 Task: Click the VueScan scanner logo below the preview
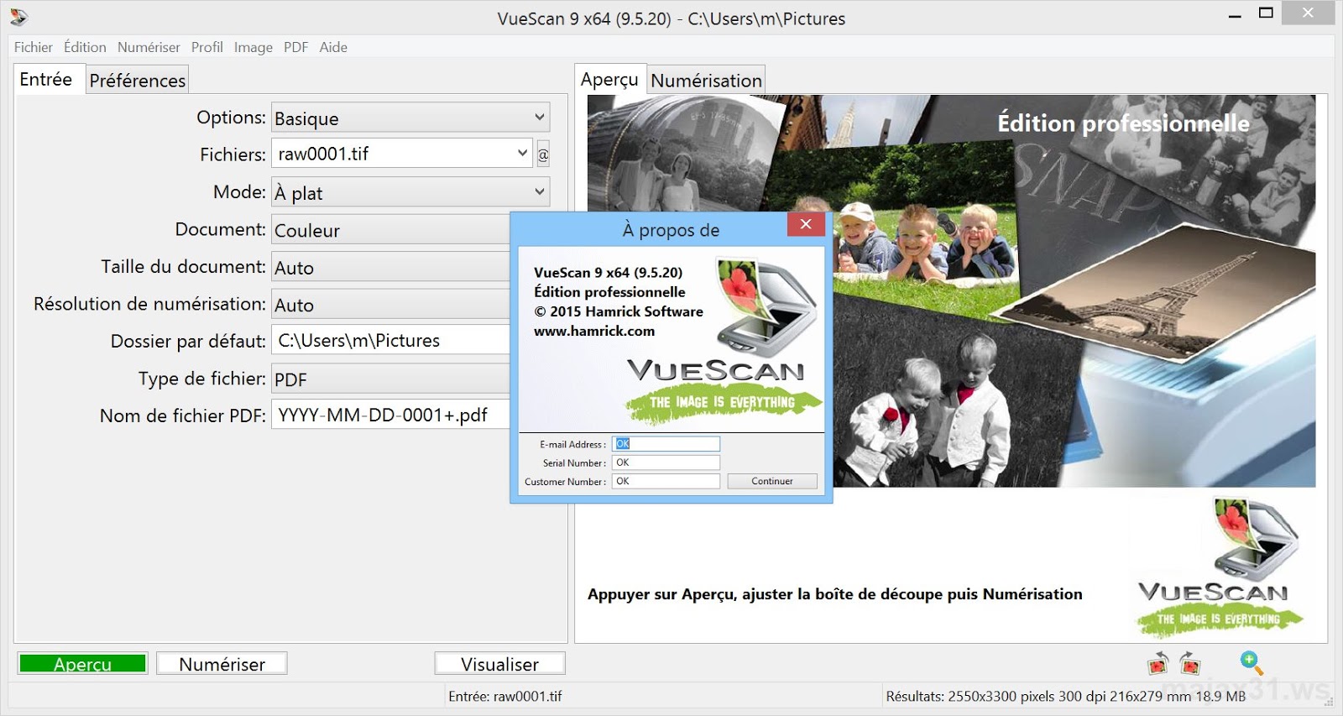pos(1255,538)
